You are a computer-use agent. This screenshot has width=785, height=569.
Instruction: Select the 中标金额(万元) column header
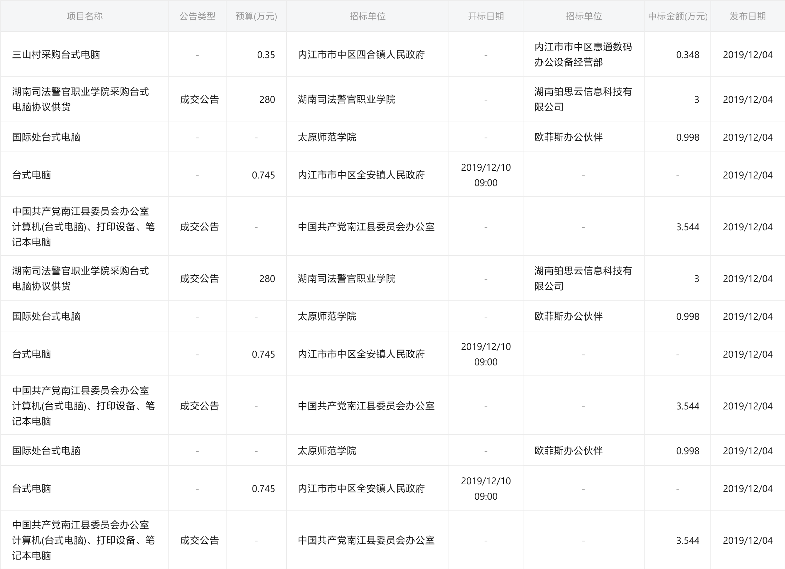(678, 16)
